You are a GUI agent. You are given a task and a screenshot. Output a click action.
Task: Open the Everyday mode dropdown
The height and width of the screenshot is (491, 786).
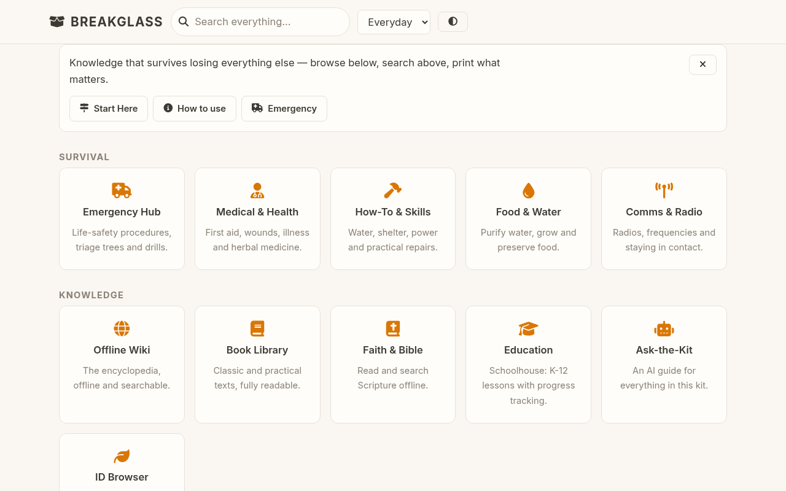pos(394,22)
